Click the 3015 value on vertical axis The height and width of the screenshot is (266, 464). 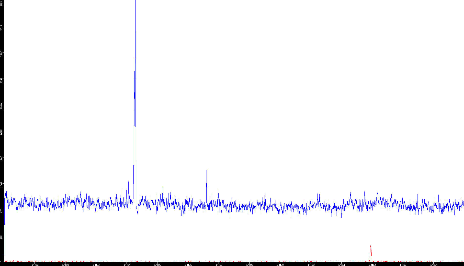(x=2, y=28)
